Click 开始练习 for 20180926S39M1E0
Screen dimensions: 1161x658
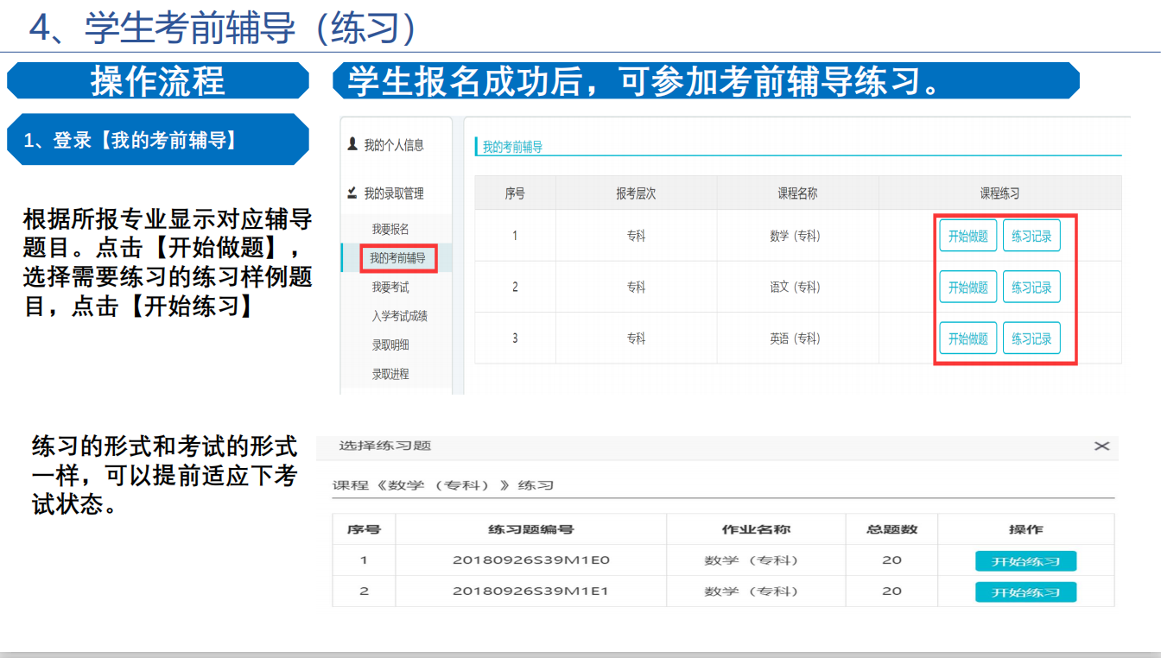1026,561
